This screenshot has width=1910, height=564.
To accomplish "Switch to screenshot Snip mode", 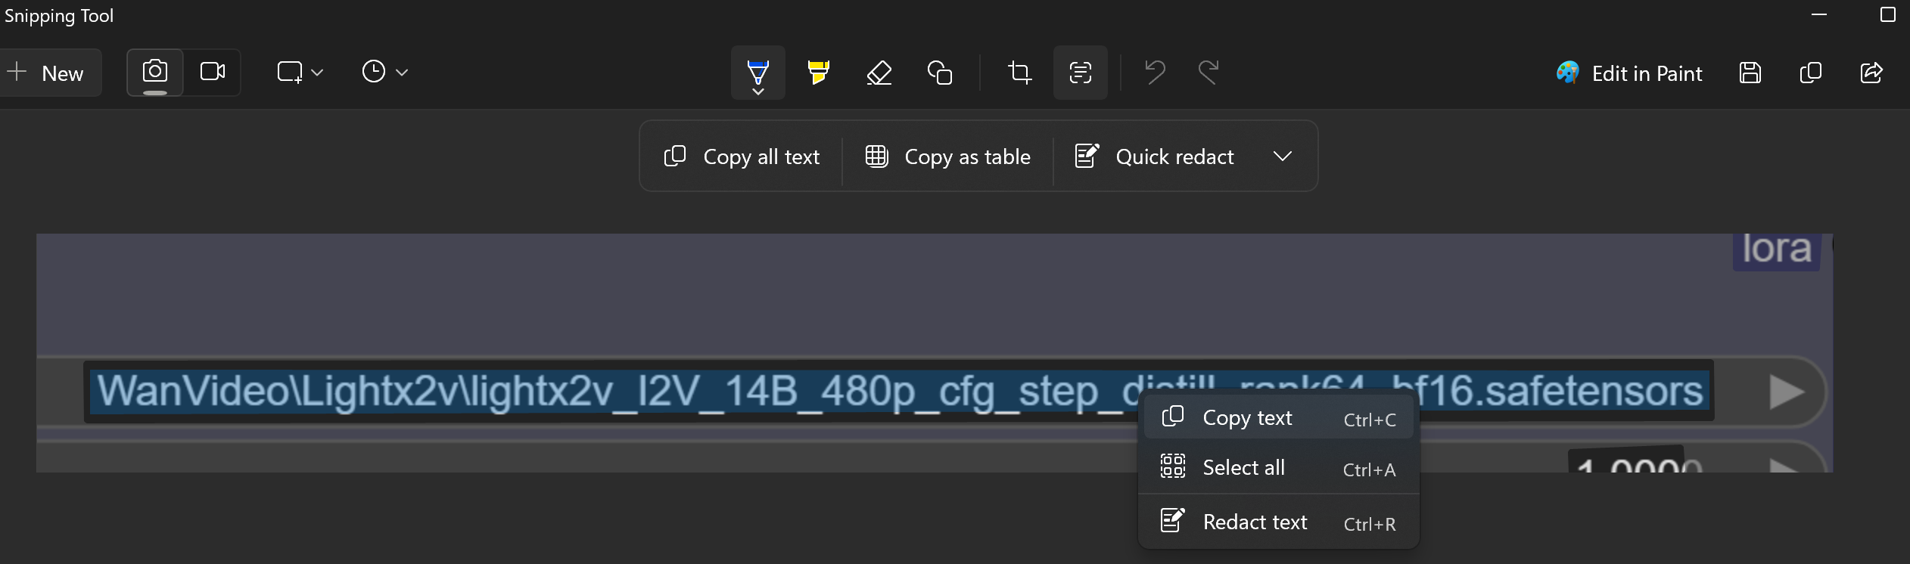I will coord(155,72).
